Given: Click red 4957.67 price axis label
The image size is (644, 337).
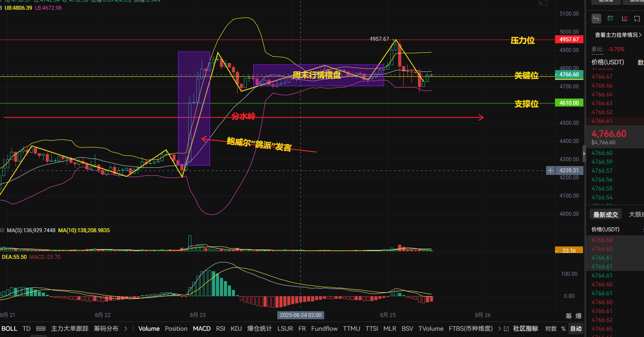Looking at the screenshot, I should (x=569, y=40).
